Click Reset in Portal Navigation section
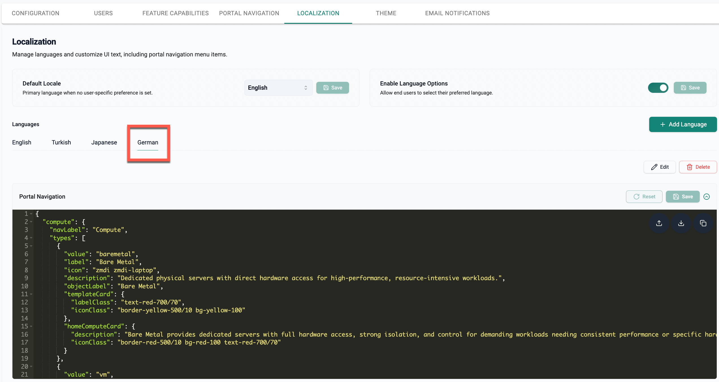719x382 pixels. pos(644,197)
